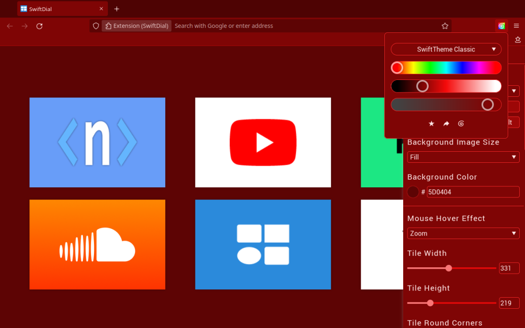Reload the current page
The height and width of the screenshot is (328, 525).
tap(39, 26)
